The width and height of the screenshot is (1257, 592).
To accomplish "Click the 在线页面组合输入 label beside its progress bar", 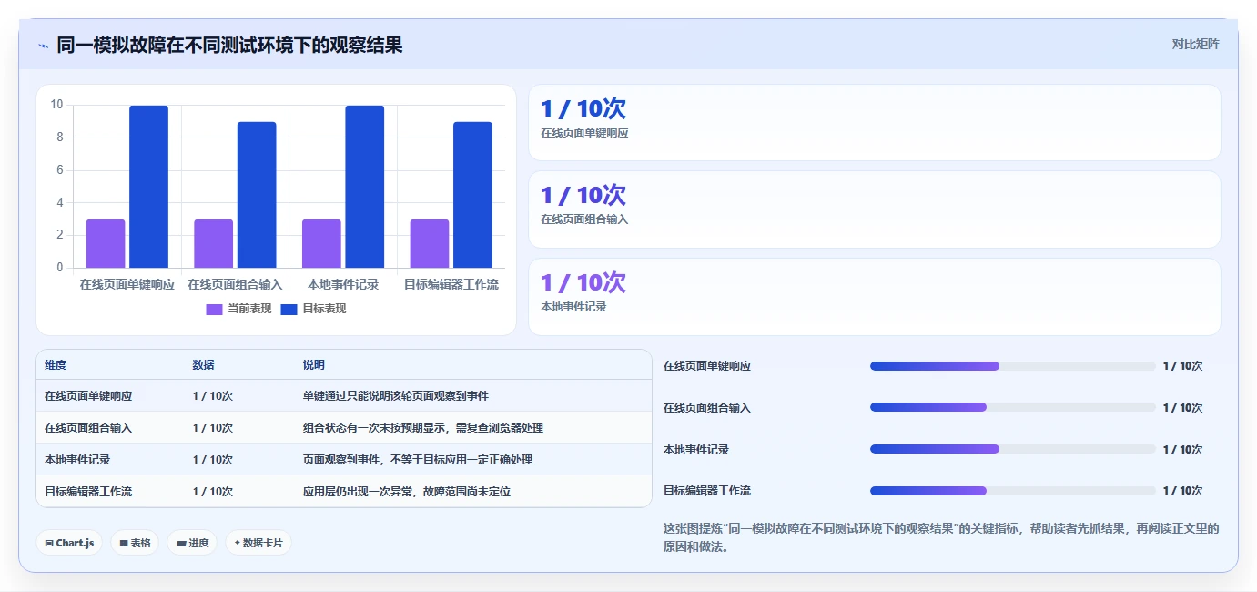I will (x=707, y=408).
